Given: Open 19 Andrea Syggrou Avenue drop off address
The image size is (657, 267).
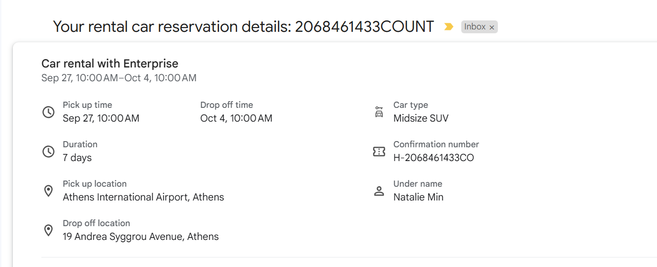Looking at the screenshot, I should [x=141, y=237].
